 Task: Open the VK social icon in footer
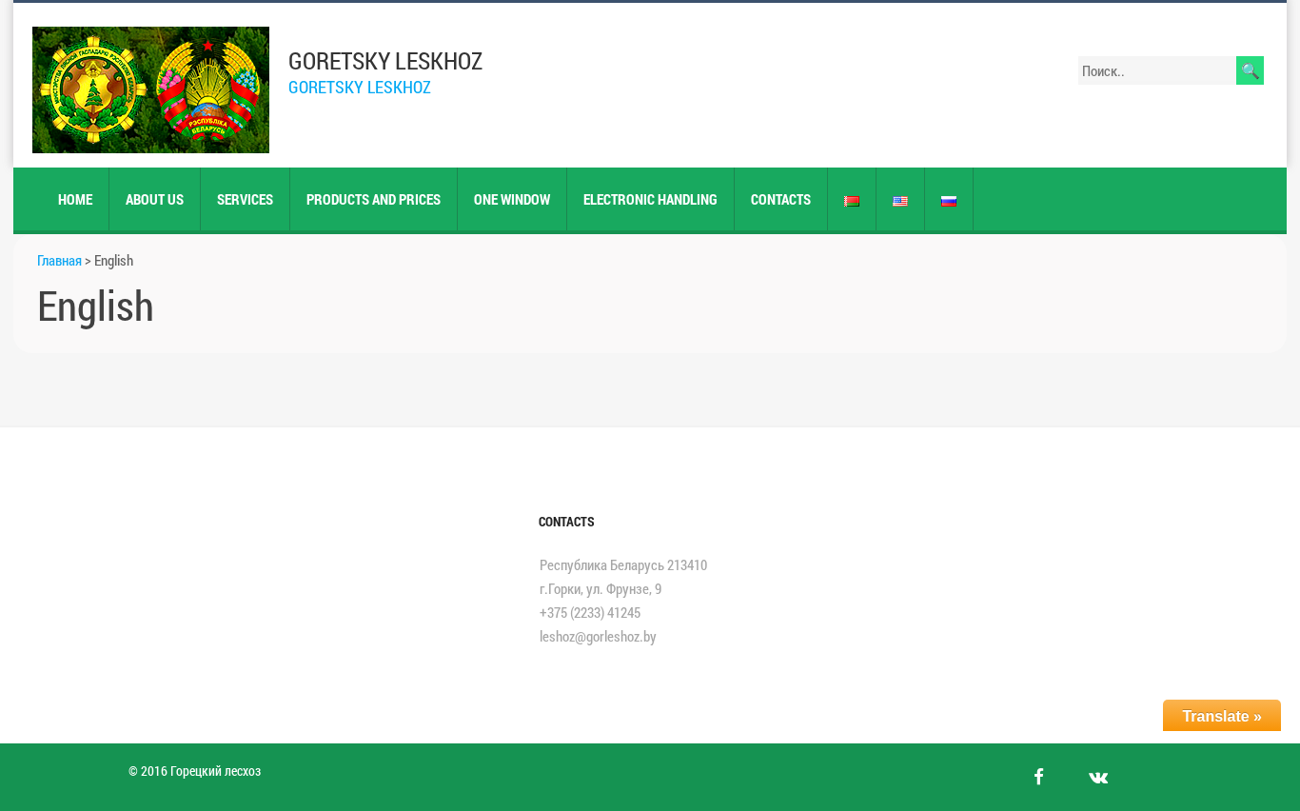coord(1098,778)
